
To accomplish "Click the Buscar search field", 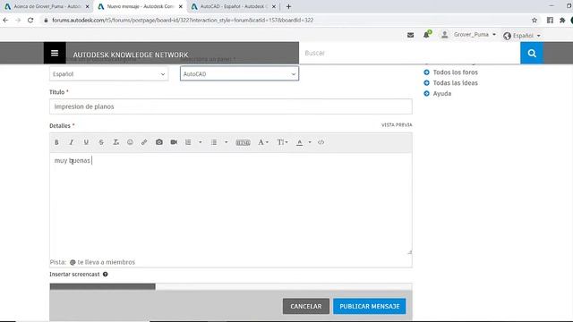I will [410, 54].
